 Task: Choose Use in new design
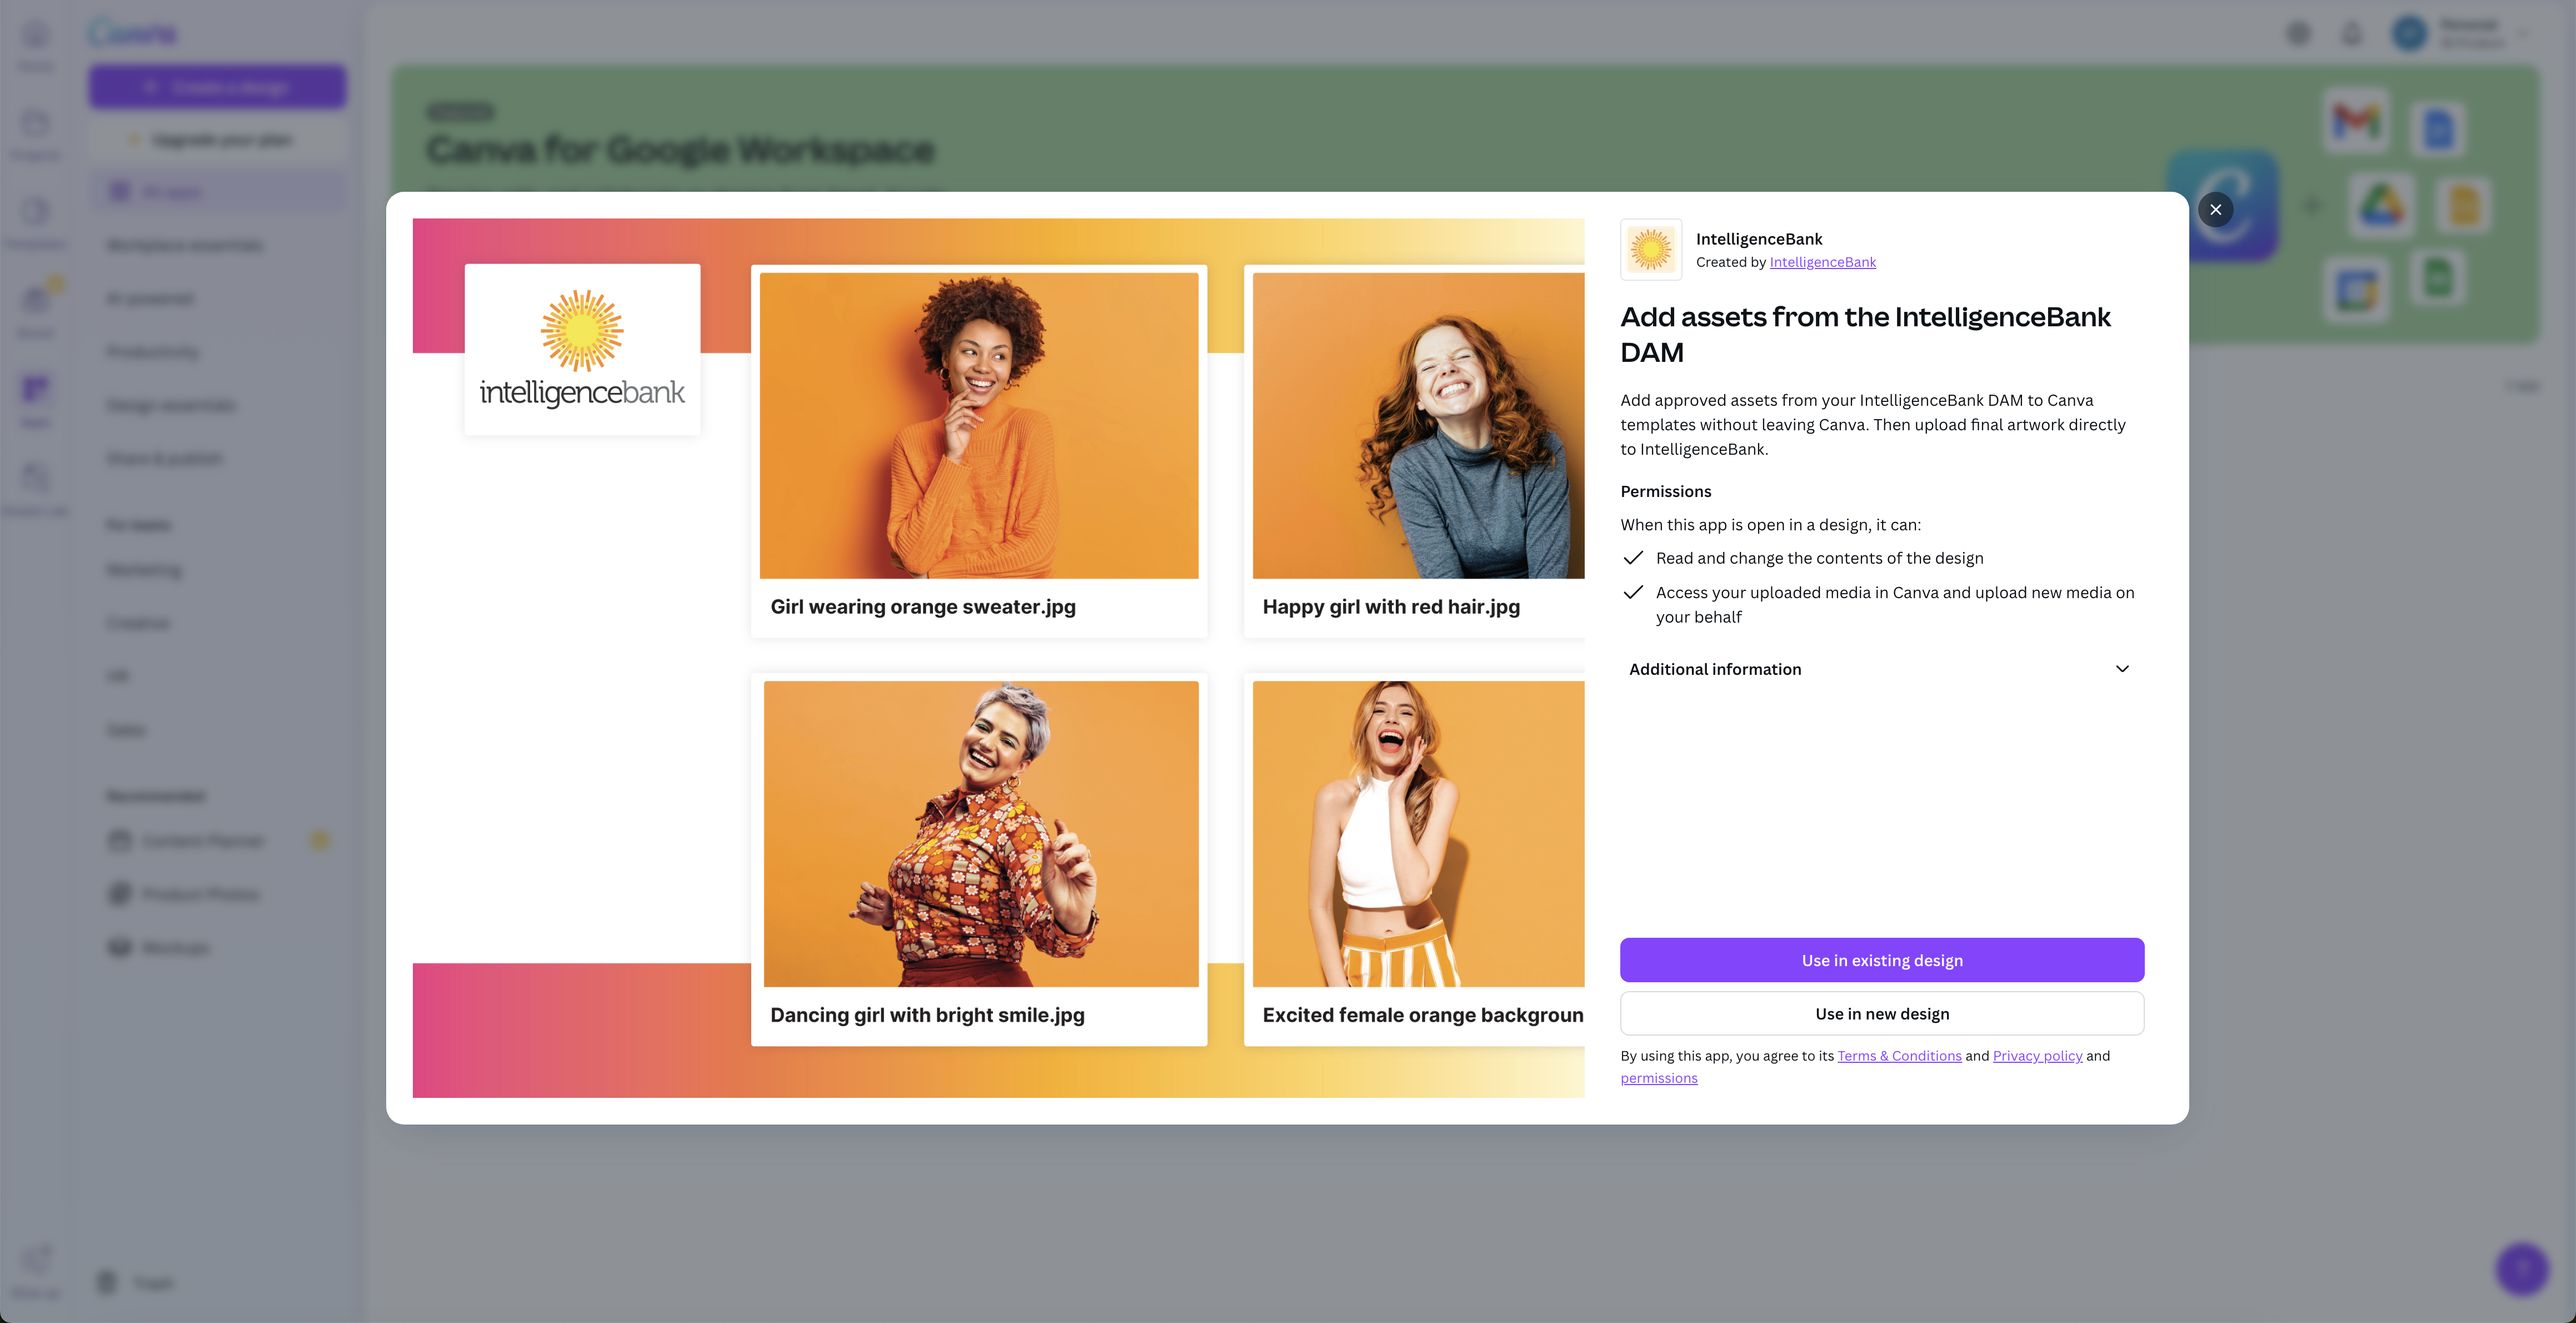(x=1881, y=1014)
